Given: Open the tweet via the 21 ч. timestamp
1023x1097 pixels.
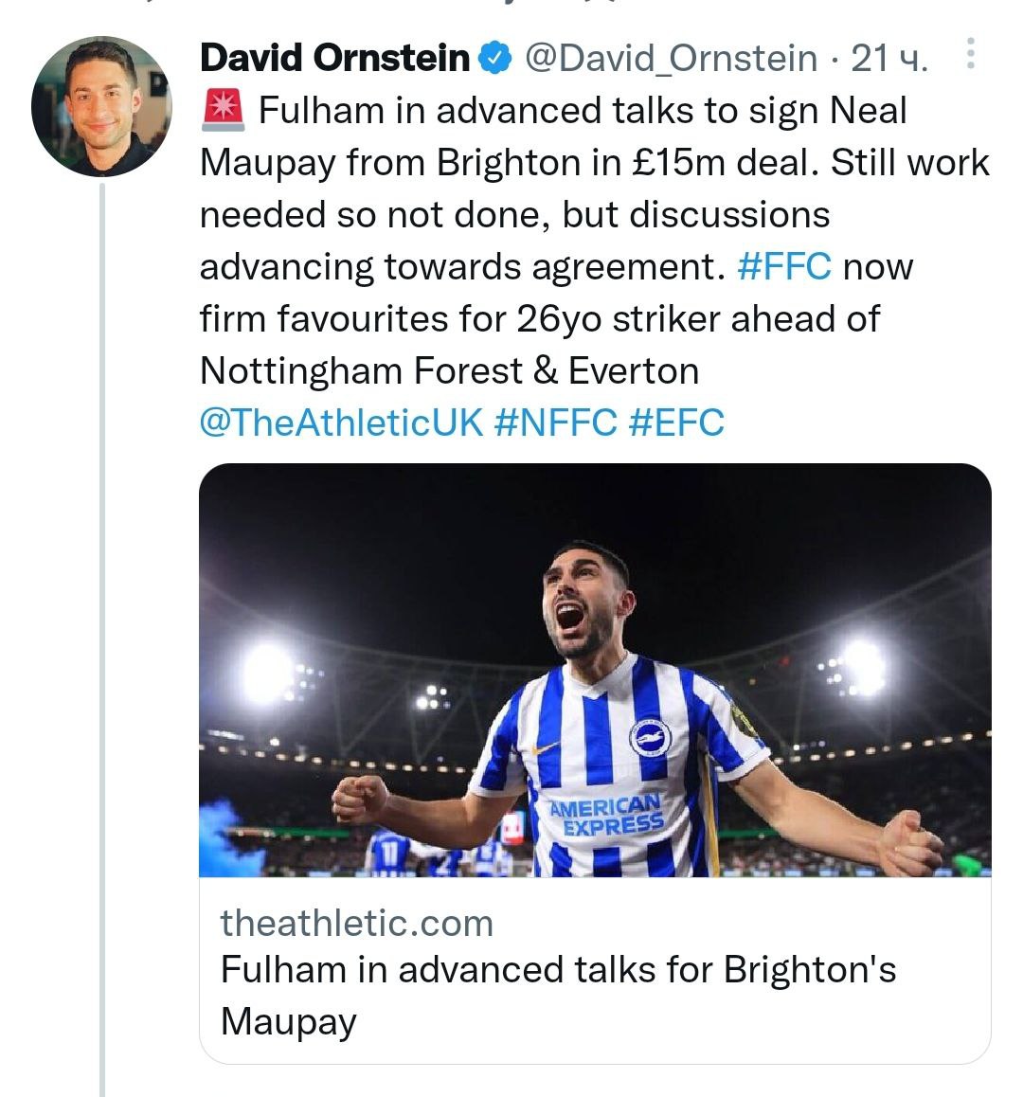Looking at the screenshot, I should pyautogui.click(x=888, y=59).
